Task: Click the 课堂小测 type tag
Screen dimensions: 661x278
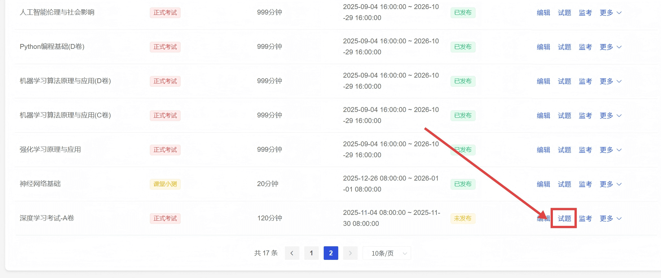Action: coord(165,184)
